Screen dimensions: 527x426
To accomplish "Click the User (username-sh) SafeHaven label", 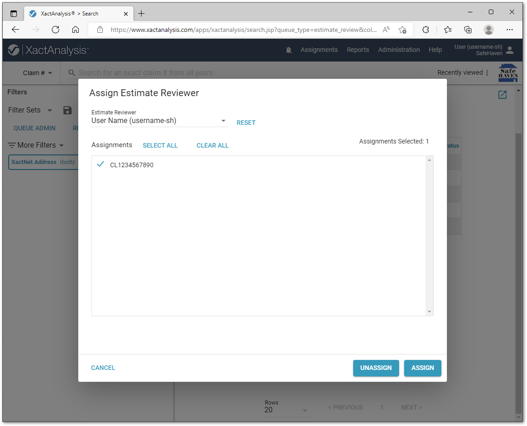I will (x=478, y=50).
